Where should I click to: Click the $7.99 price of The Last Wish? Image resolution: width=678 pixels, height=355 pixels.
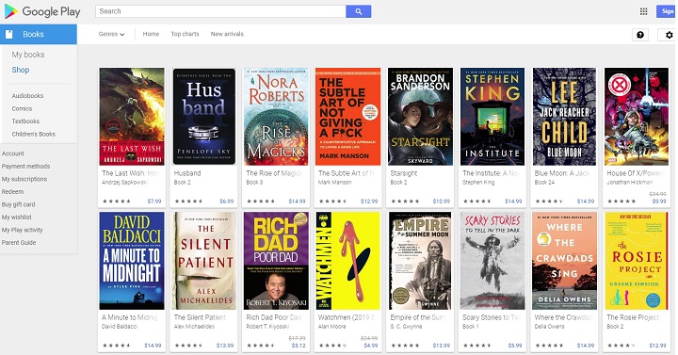153,202
